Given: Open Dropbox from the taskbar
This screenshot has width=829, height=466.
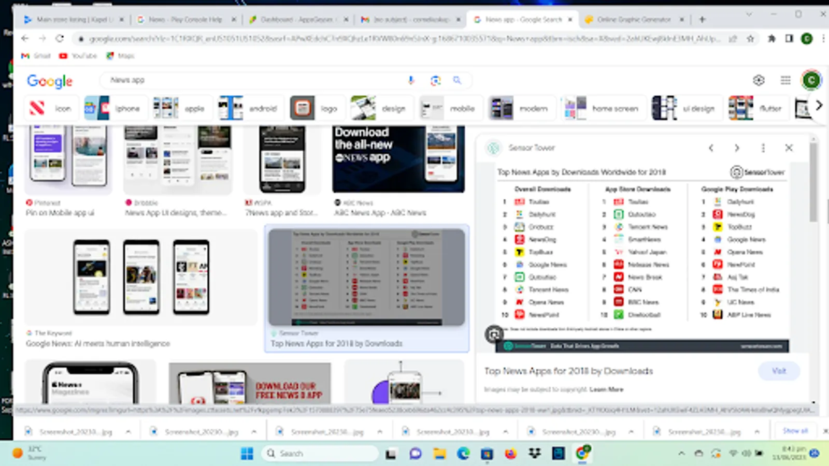Looking at the screenshot, I should (535, 454).
